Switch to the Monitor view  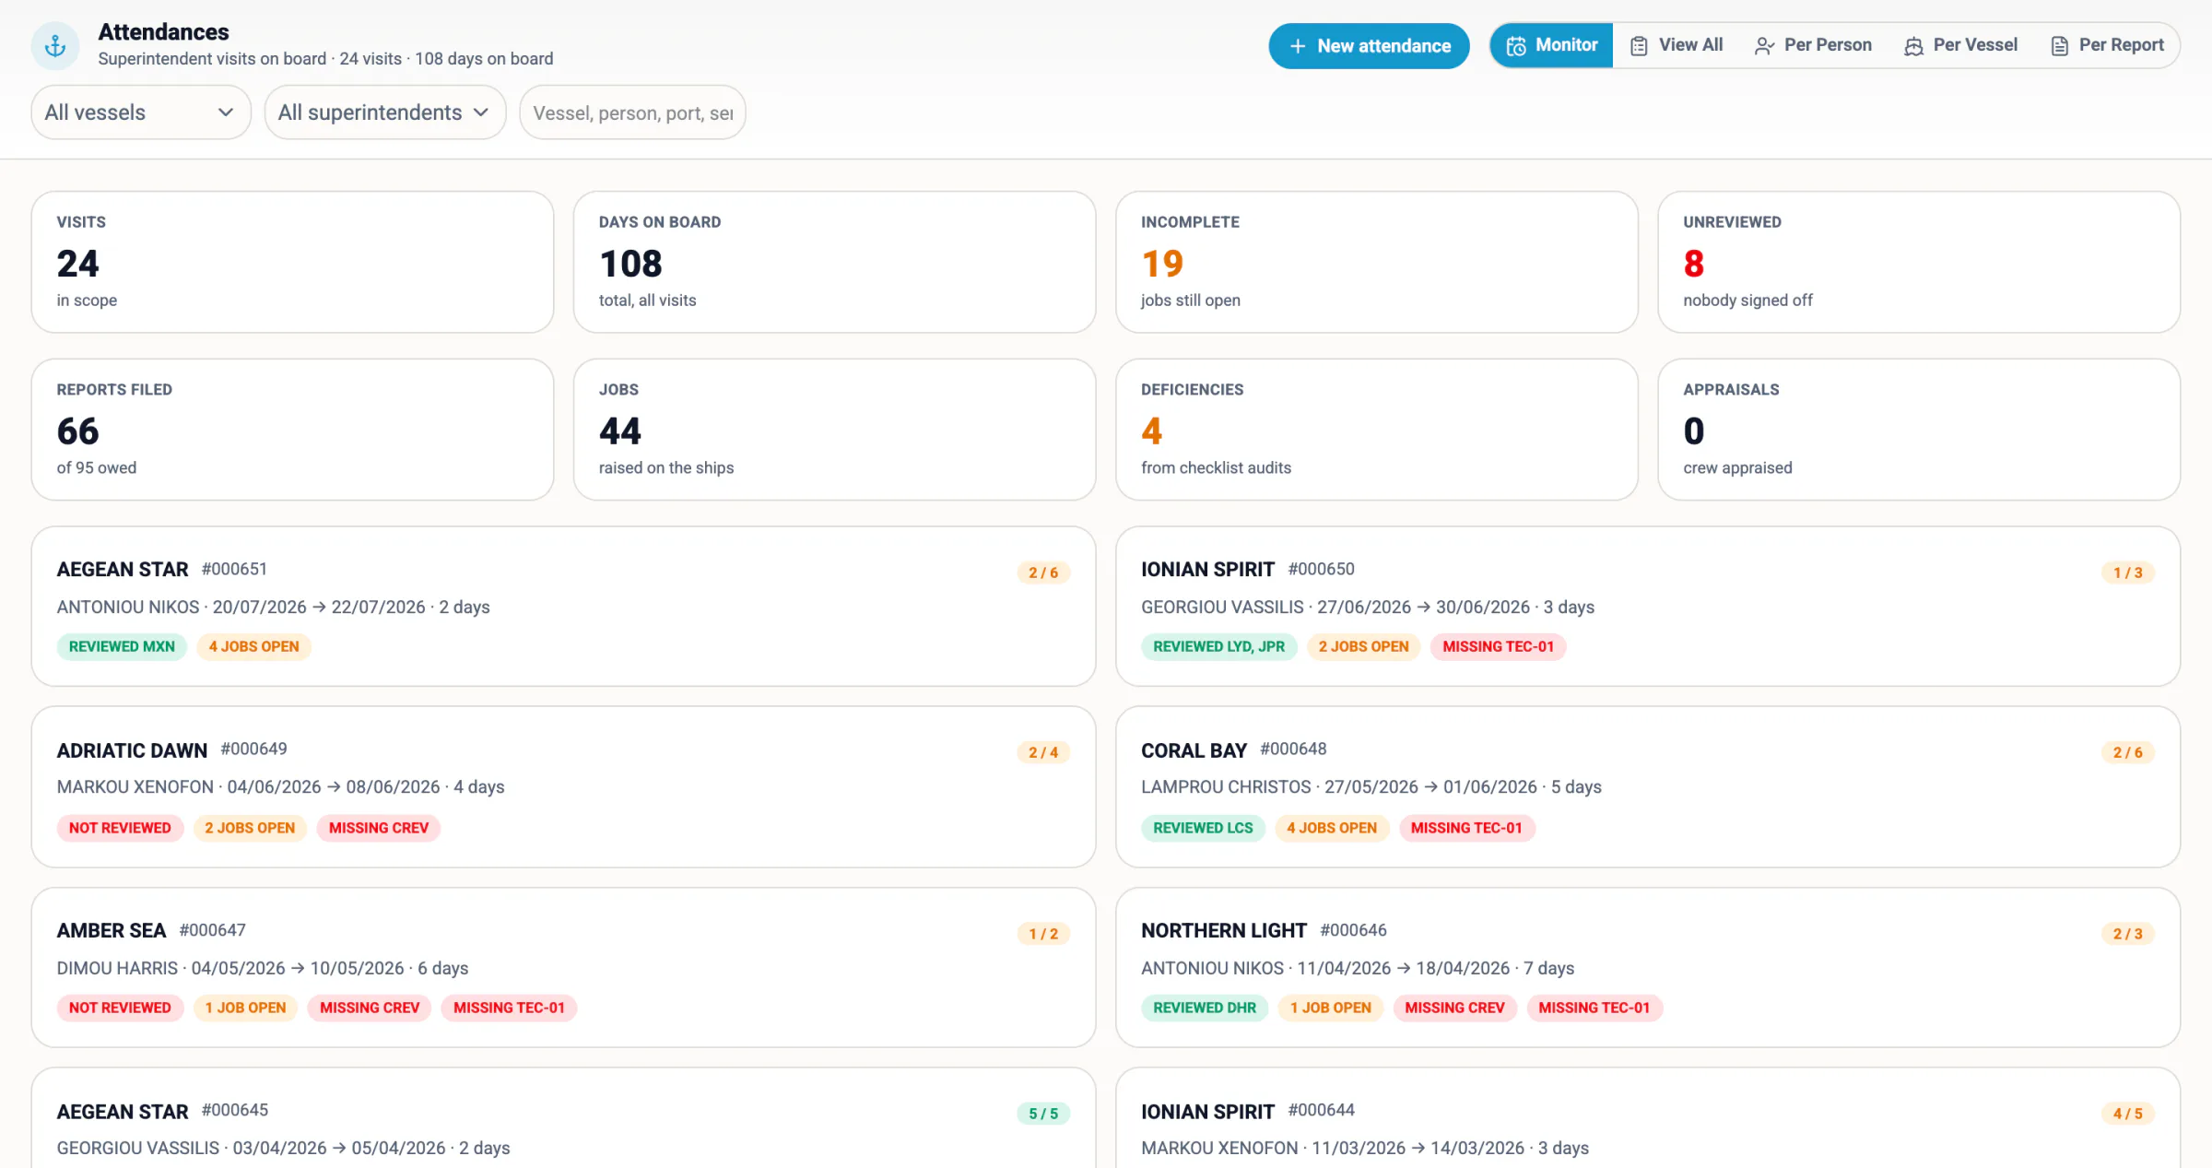point(1552,45)
